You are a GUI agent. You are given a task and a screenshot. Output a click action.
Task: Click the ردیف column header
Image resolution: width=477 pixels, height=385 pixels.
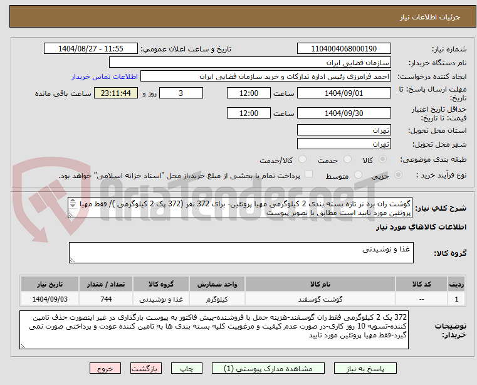pyautogui.click(x=456, y=284)
